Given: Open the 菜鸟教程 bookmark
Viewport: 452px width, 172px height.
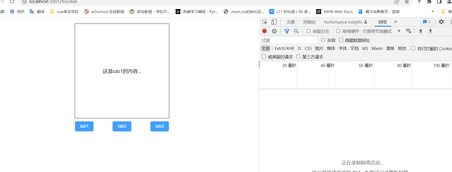Looking at the screenshot, I should click(150, 12).
